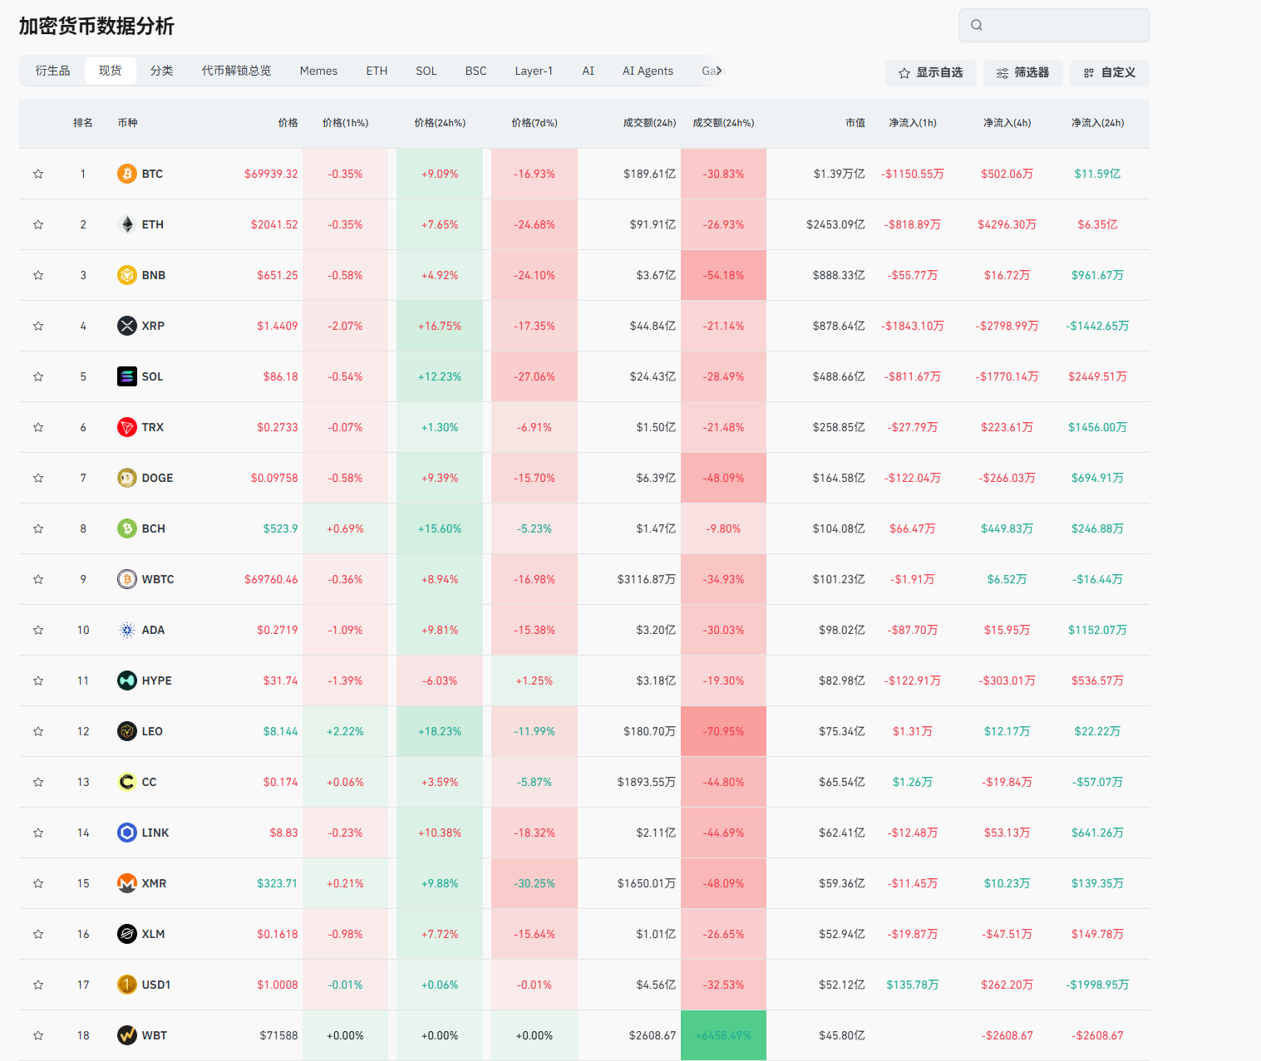Screen dimensions: 1261x1061
Task: Click the Monero XMR coin icon
Action: 126,883
